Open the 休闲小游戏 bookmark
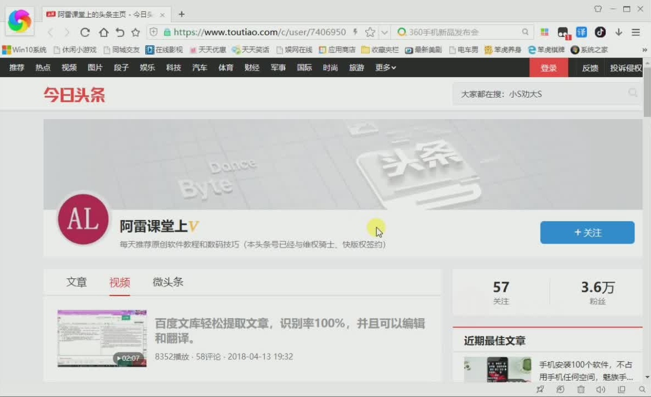Image resolution: width=651 pixels, height=397 pixels. pos(75,50)
